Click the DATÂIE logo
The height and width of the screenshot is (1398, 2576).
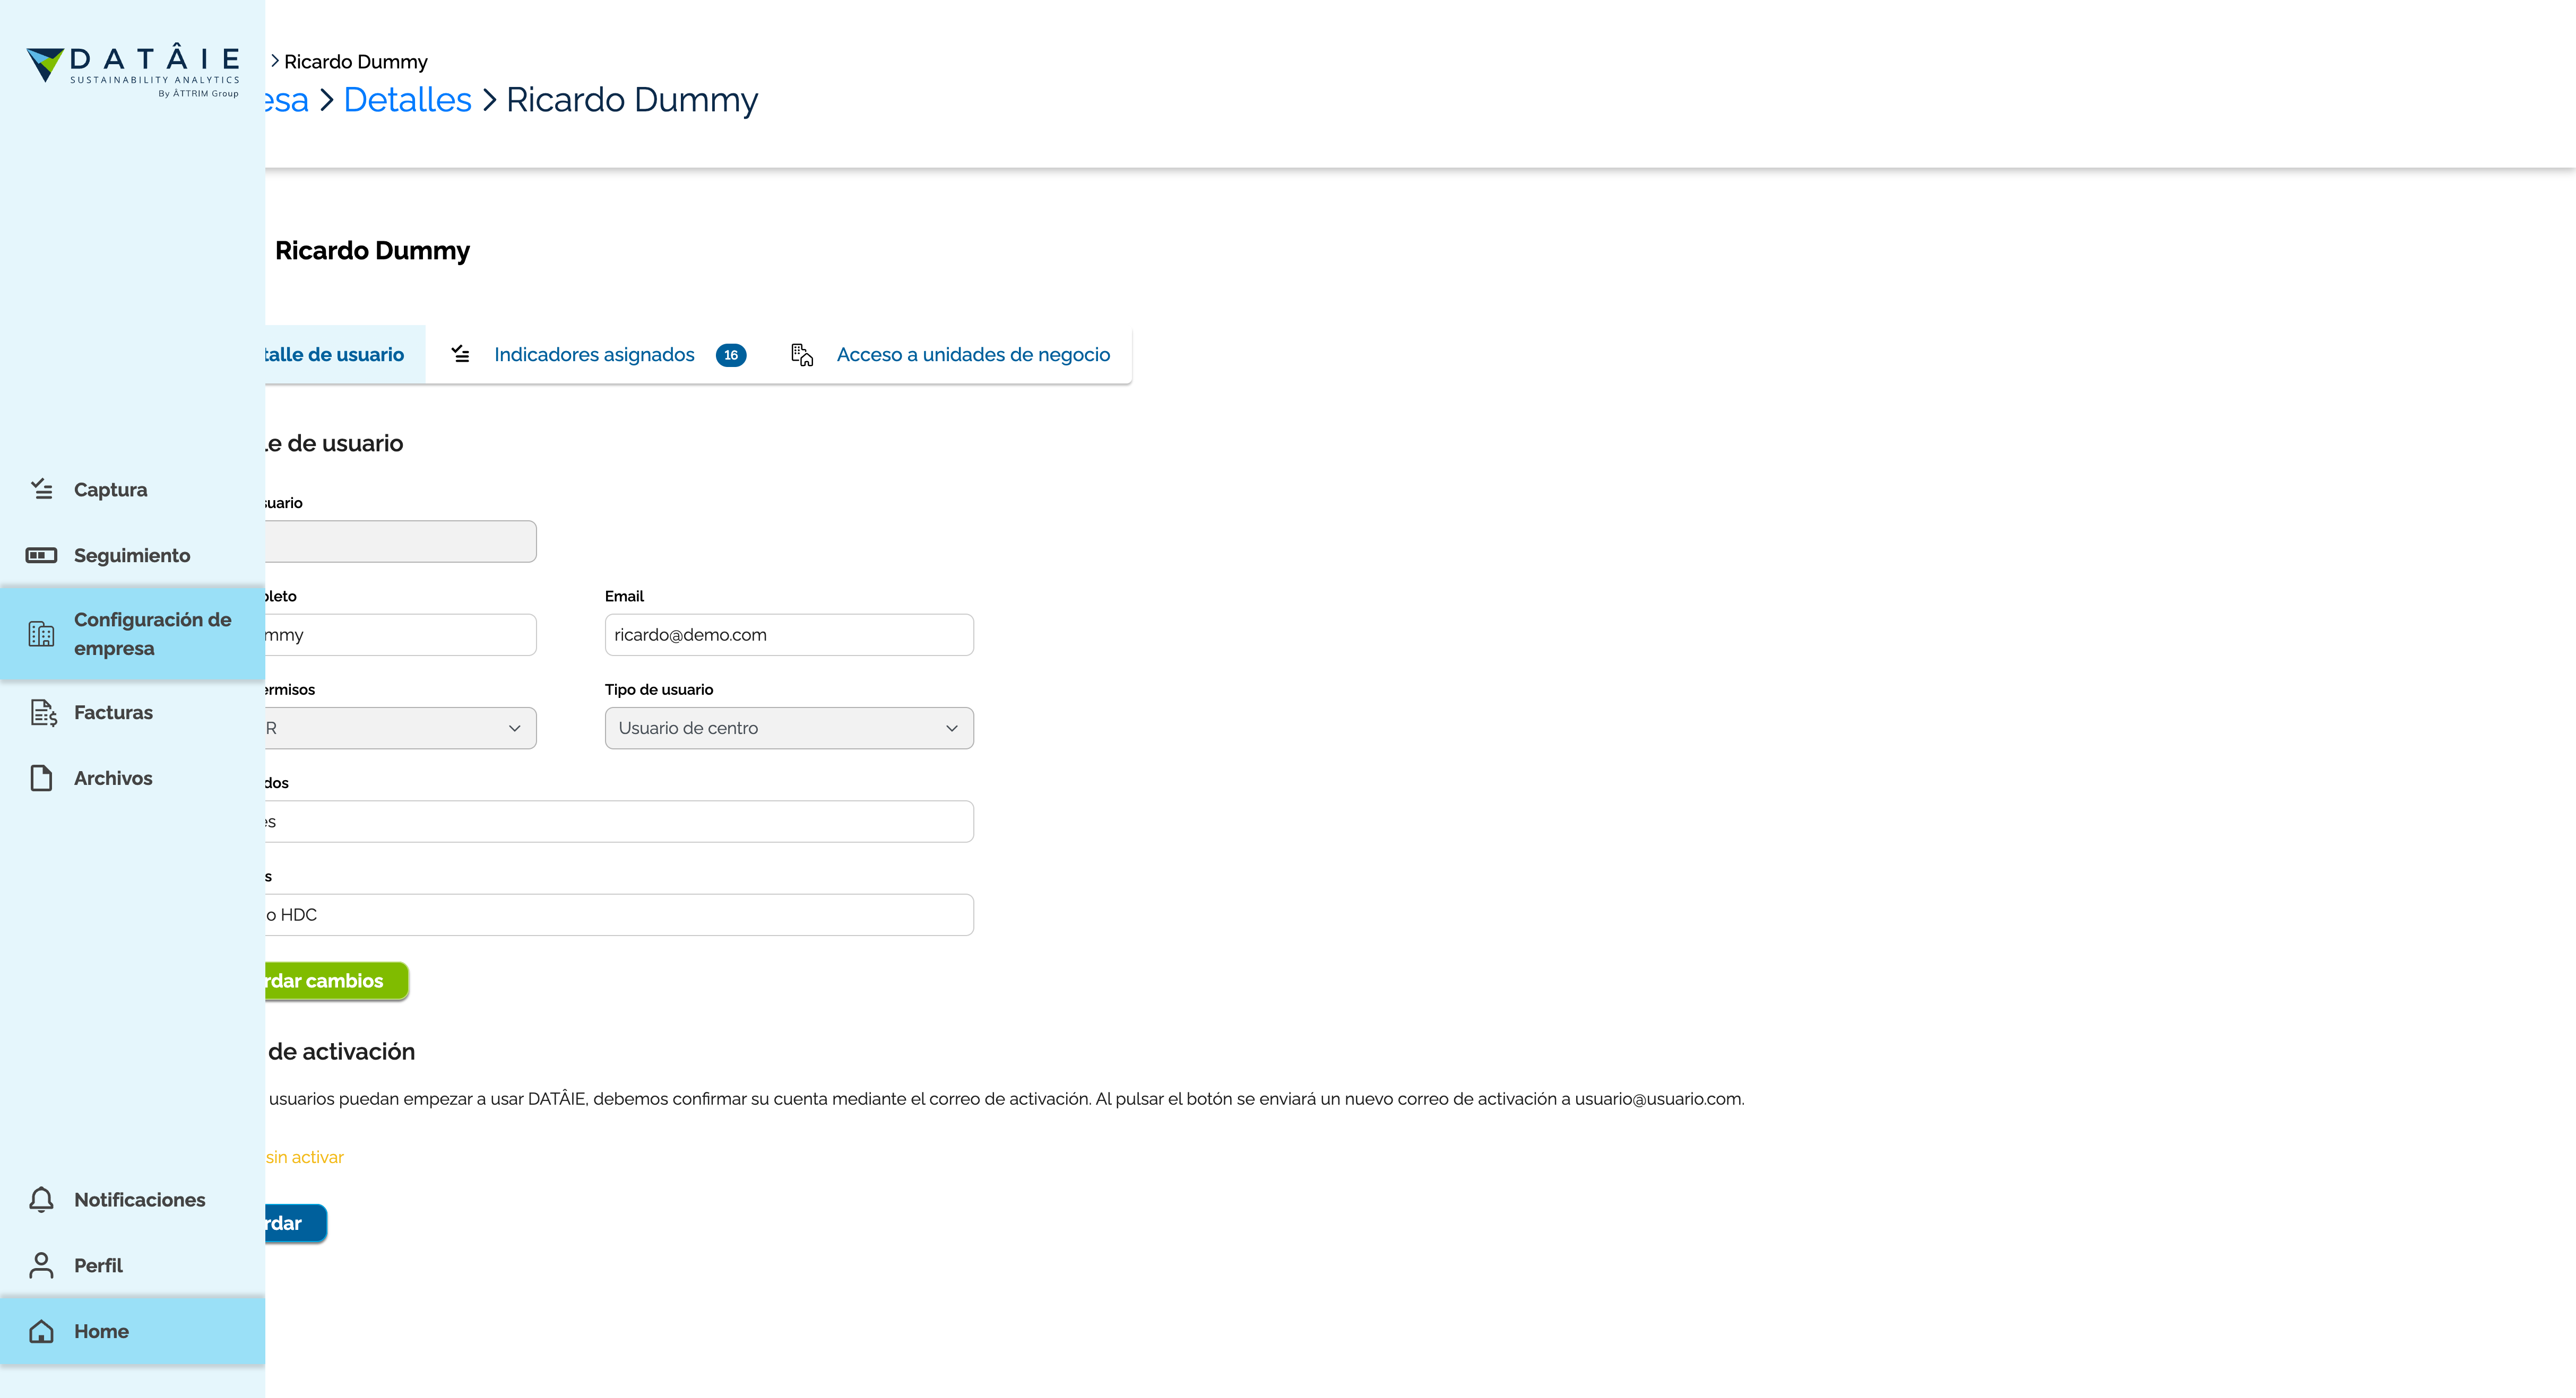click(133, 70)
